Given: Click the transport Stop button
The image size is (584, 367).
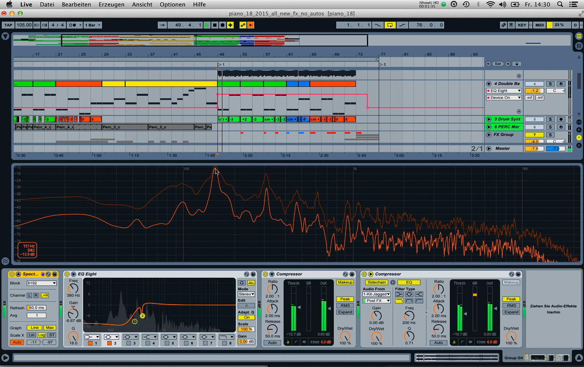Looking at the screenshot, I should pos(215,25).
